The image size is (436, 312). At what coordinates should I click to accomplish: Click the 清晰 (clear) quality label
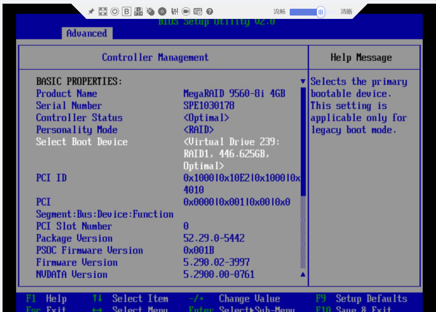click(346, 12)
